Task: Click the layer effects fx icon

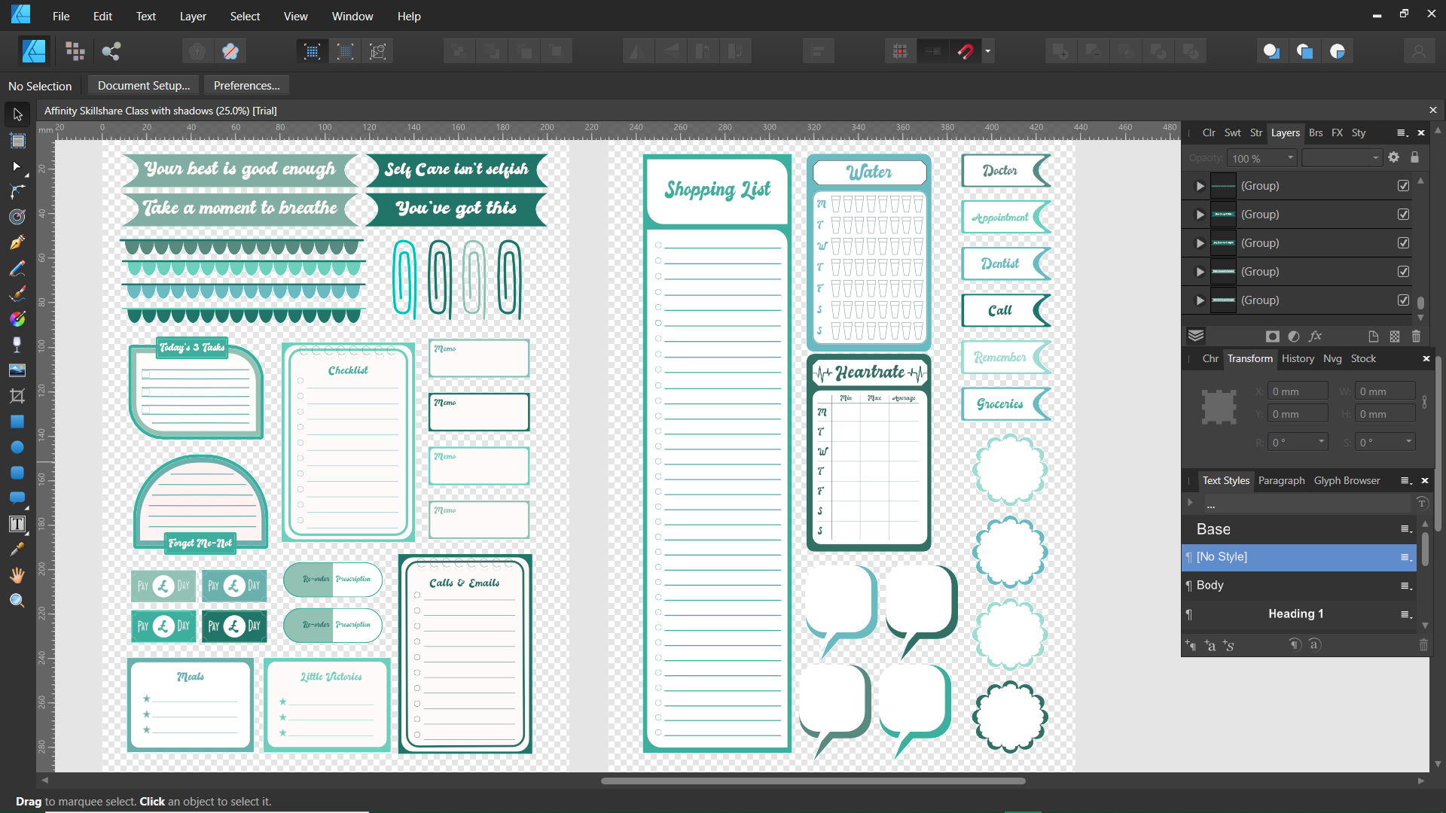Action: pyautogui.click(x=1315, y=336)
